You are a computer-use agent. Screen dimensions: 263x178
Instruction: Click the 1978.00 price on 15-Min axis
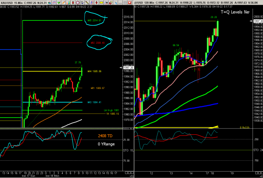128,120
